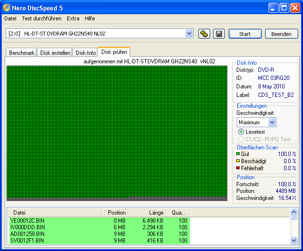Click the file list scrollbar thumb
Screen dimensions: 303x251
pos(294,218)
